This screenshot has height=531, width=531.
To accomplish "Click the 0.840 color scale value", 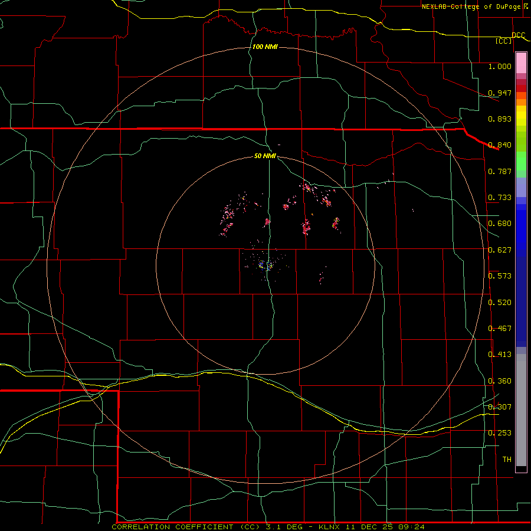I will (500, 145).
